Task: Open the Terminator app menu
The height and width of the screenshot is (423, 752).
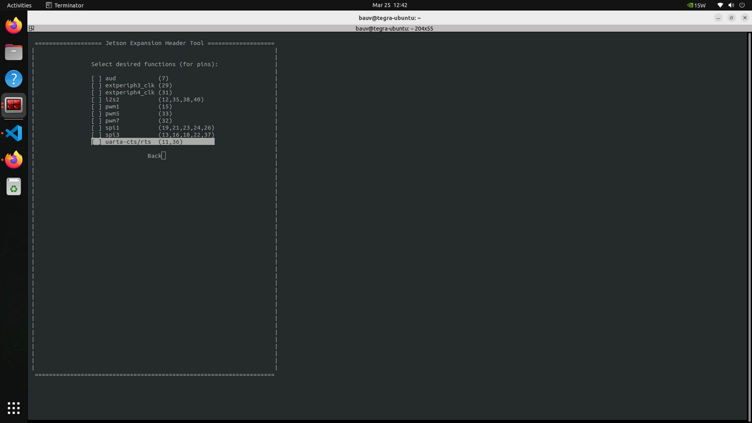Action: point(65,5)
